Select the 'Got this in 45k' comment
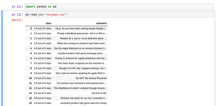Screen dimensions: 217x106 pyautogui.click(x=99, y=93)
